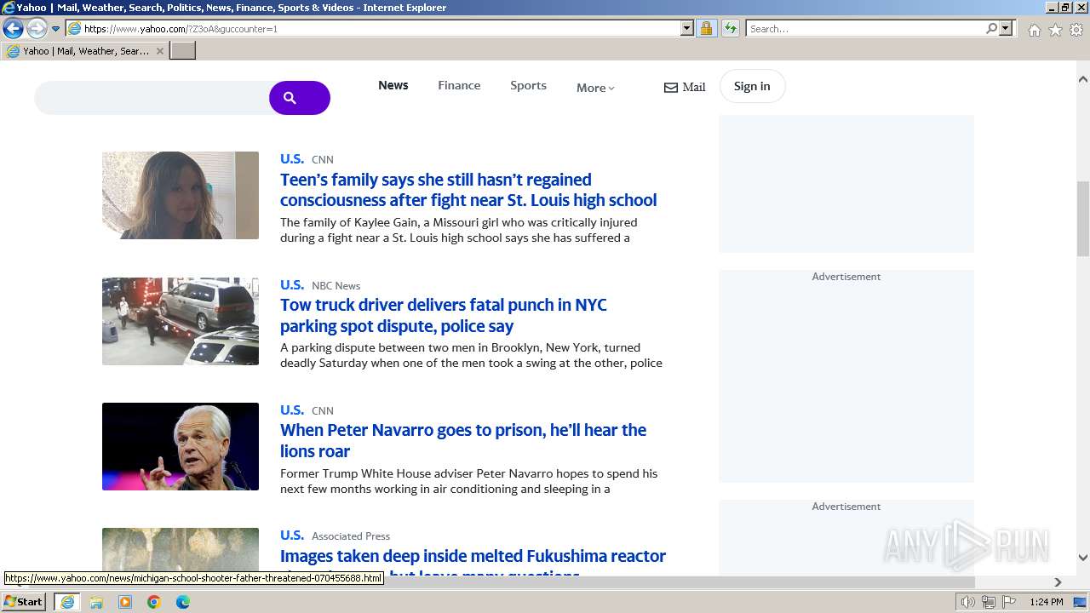Click horizontal scrollbar right arrow
1090x613 pixels.
point(1058,582)
